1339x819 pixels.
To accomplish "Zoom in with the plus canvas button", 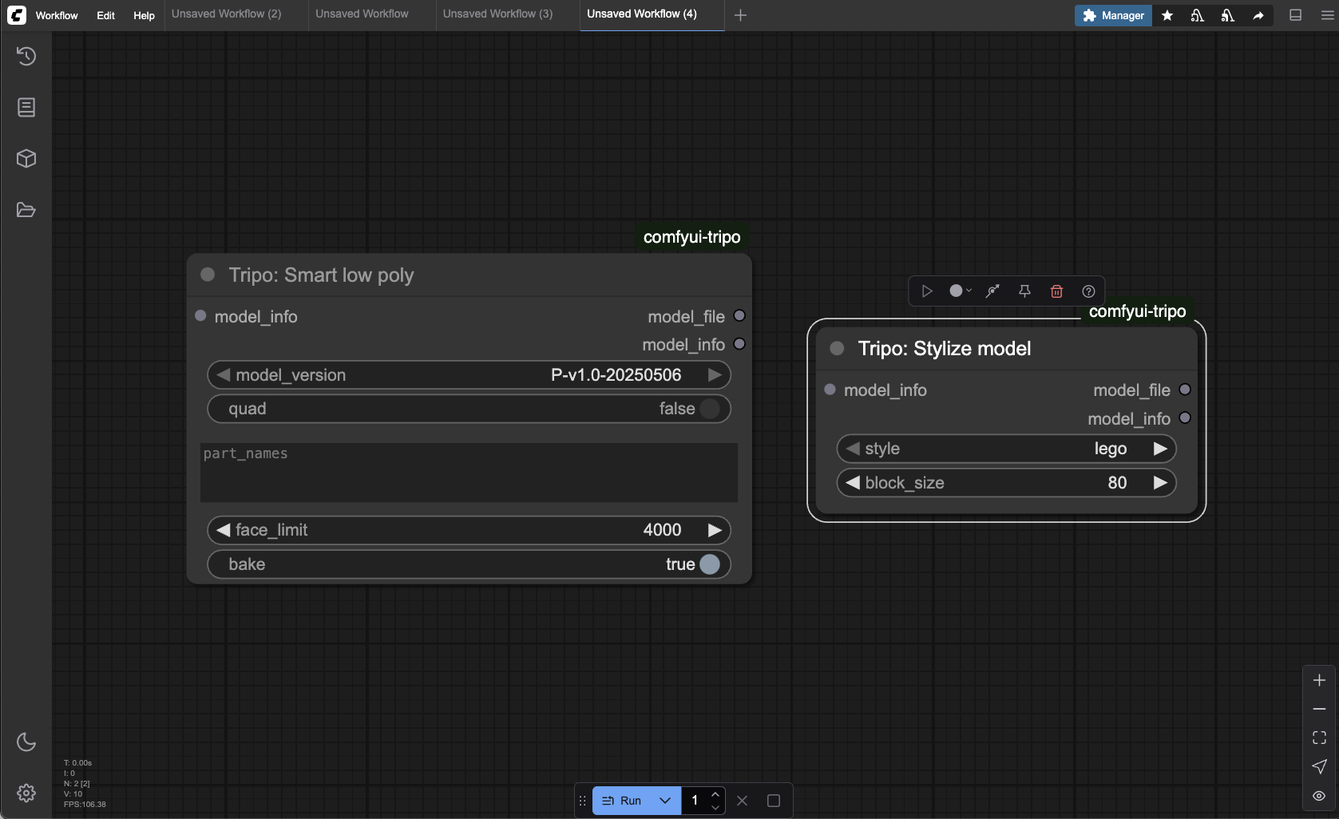I will [1319, 680].
